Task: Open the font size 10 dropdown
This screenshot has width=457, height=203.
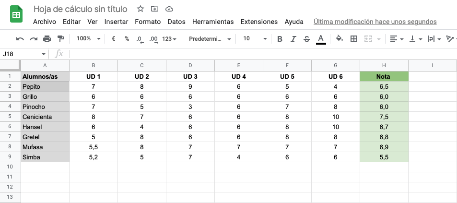Action: tap(255, 38)
